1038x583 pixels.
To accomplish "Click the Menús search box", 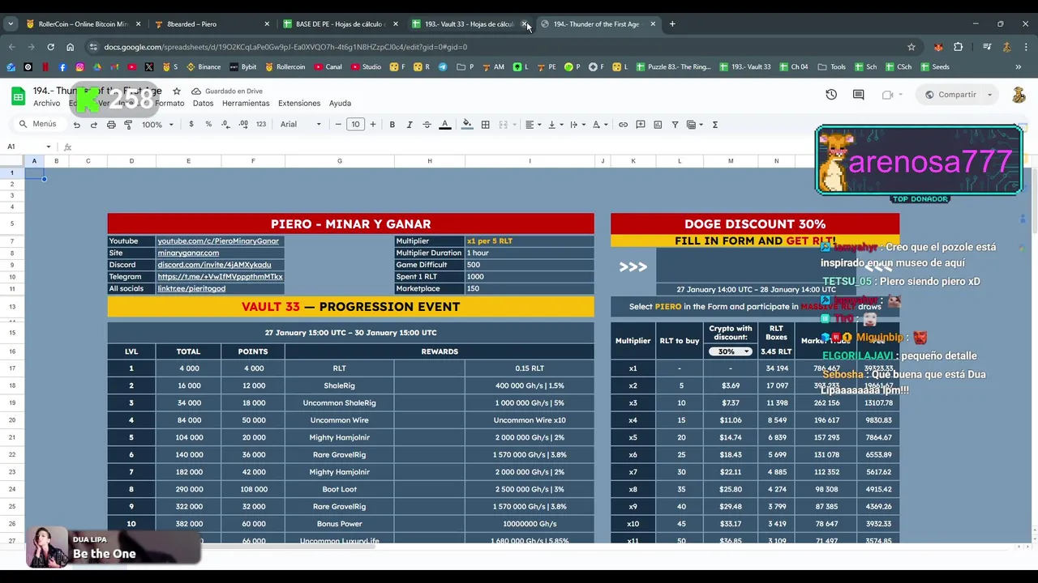I will (38, 124).
